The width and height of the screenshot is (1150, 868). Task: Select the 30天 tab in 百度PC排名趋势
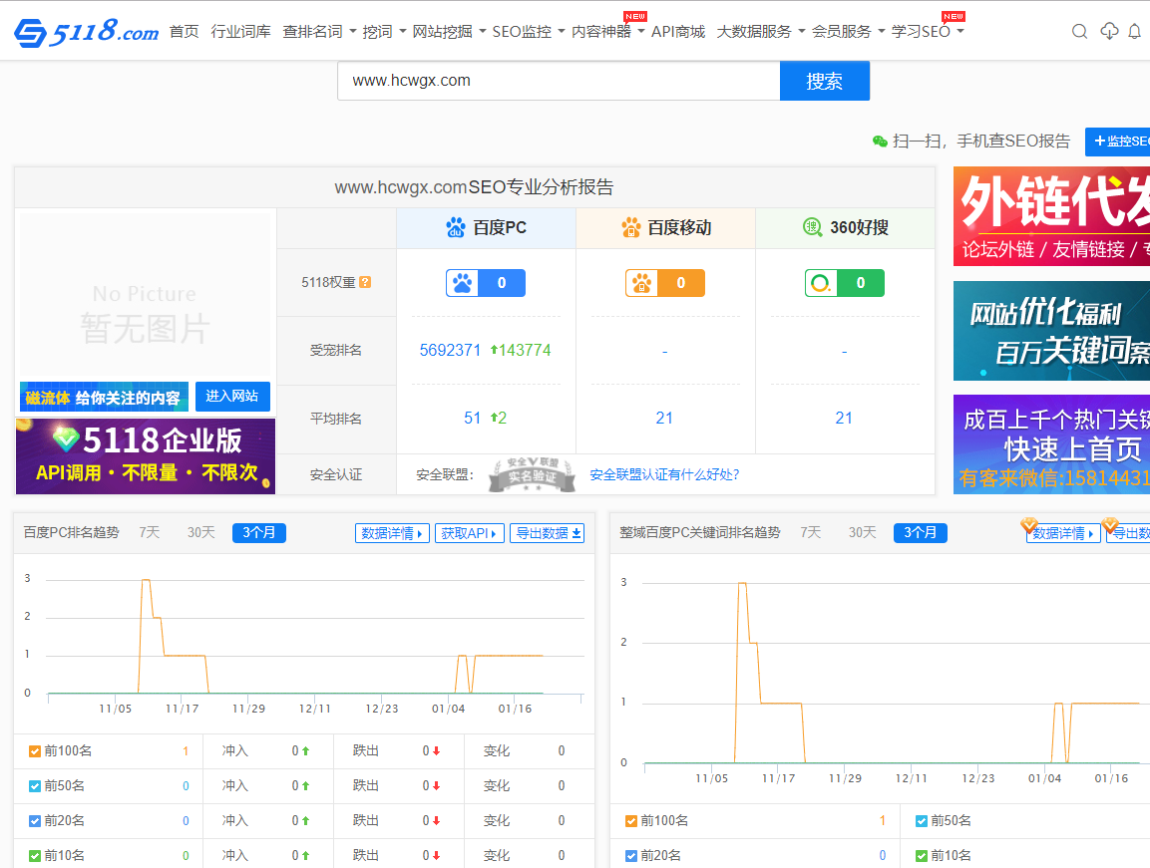pos(200,533)
